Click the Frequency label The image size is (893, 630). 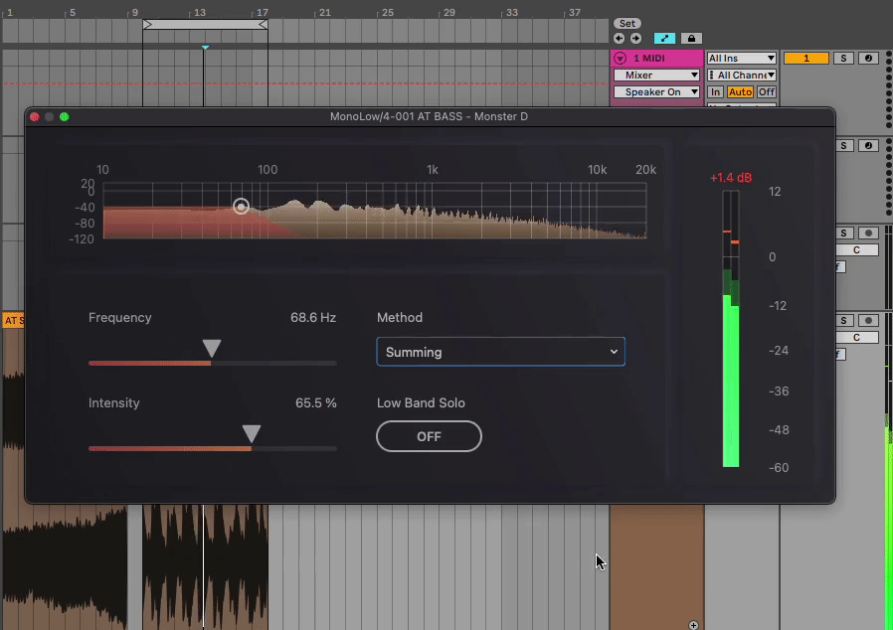pos(119,318)
